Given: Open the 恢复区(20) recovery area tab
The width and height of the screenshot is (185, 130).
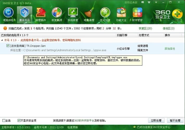Looking at the screenshot, I should click(x=145, y=28).
